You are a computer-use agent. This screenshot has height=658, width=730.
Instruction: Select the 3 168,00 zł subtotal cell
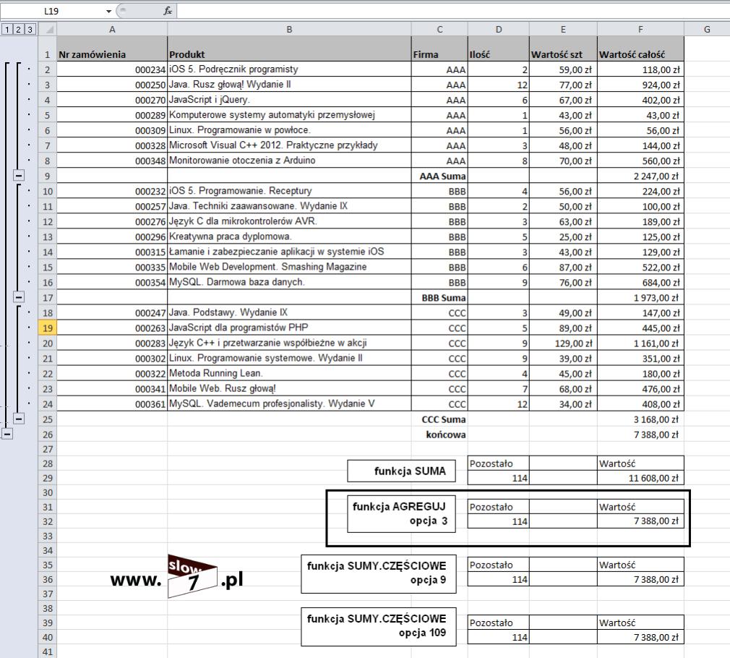pyautogui.click(x=640, y=419)
